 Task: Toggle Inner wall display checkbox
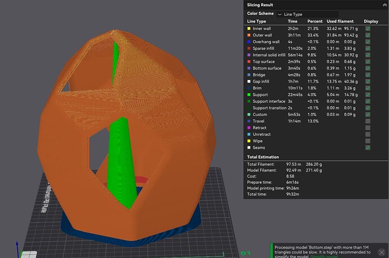[x=368, y=29]
